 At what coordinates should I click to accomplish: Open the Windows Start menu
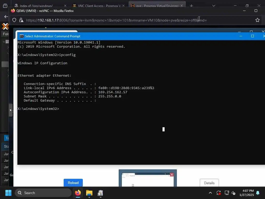click(x=8, y=193)
